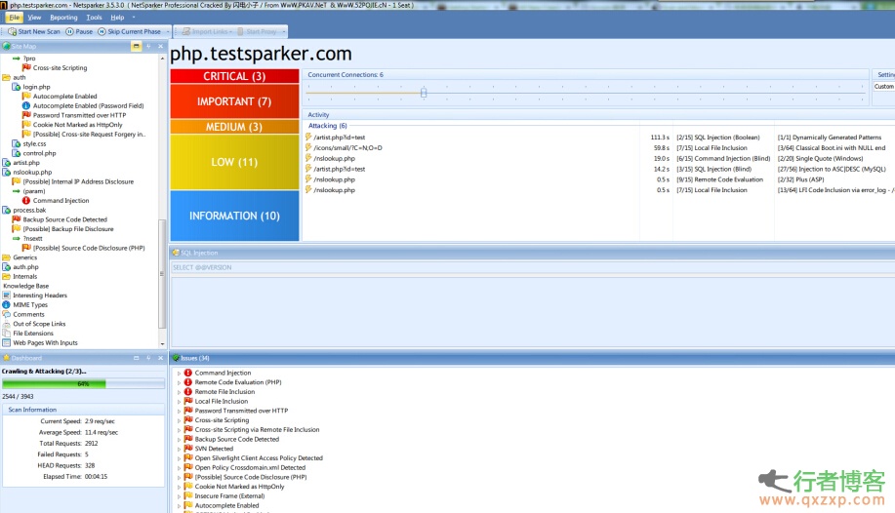Pin the Site Map panel
The height and width of the screenshot is (513, 895).
[148, 46]
